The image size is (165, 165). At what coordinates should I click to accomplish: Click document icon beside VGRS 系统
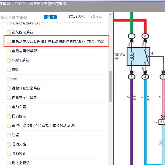[9, 60]
